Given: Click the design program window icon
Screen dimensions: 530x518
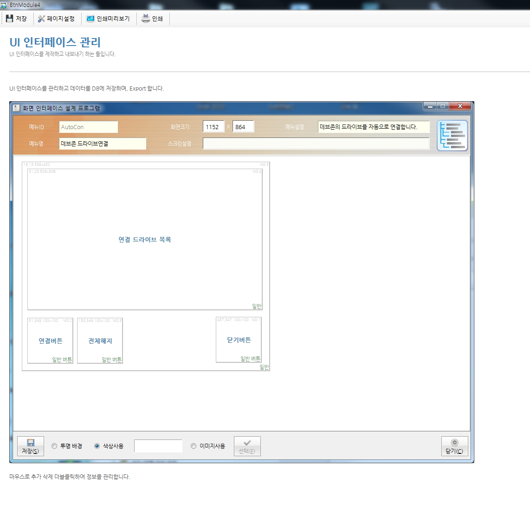Looking at the screenshot, I should coord(17,108).
